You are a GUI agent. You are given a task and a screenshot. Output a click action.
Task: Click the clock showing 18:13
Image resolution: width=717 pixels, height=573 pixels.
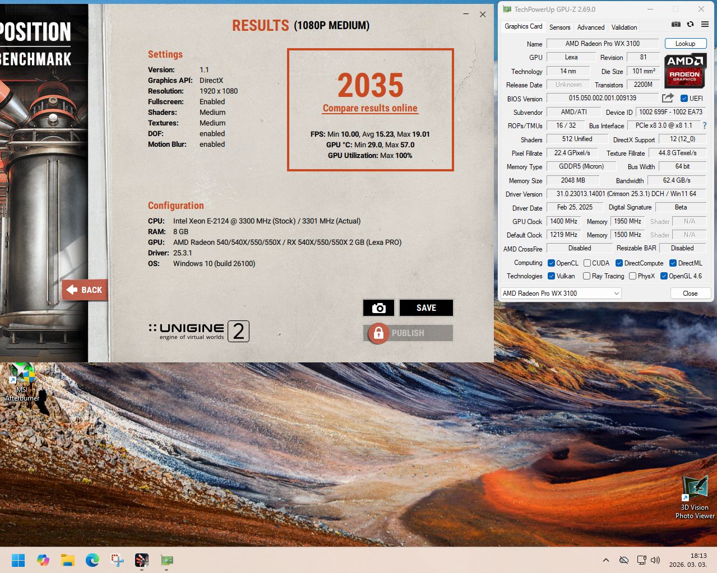[699, 556]
